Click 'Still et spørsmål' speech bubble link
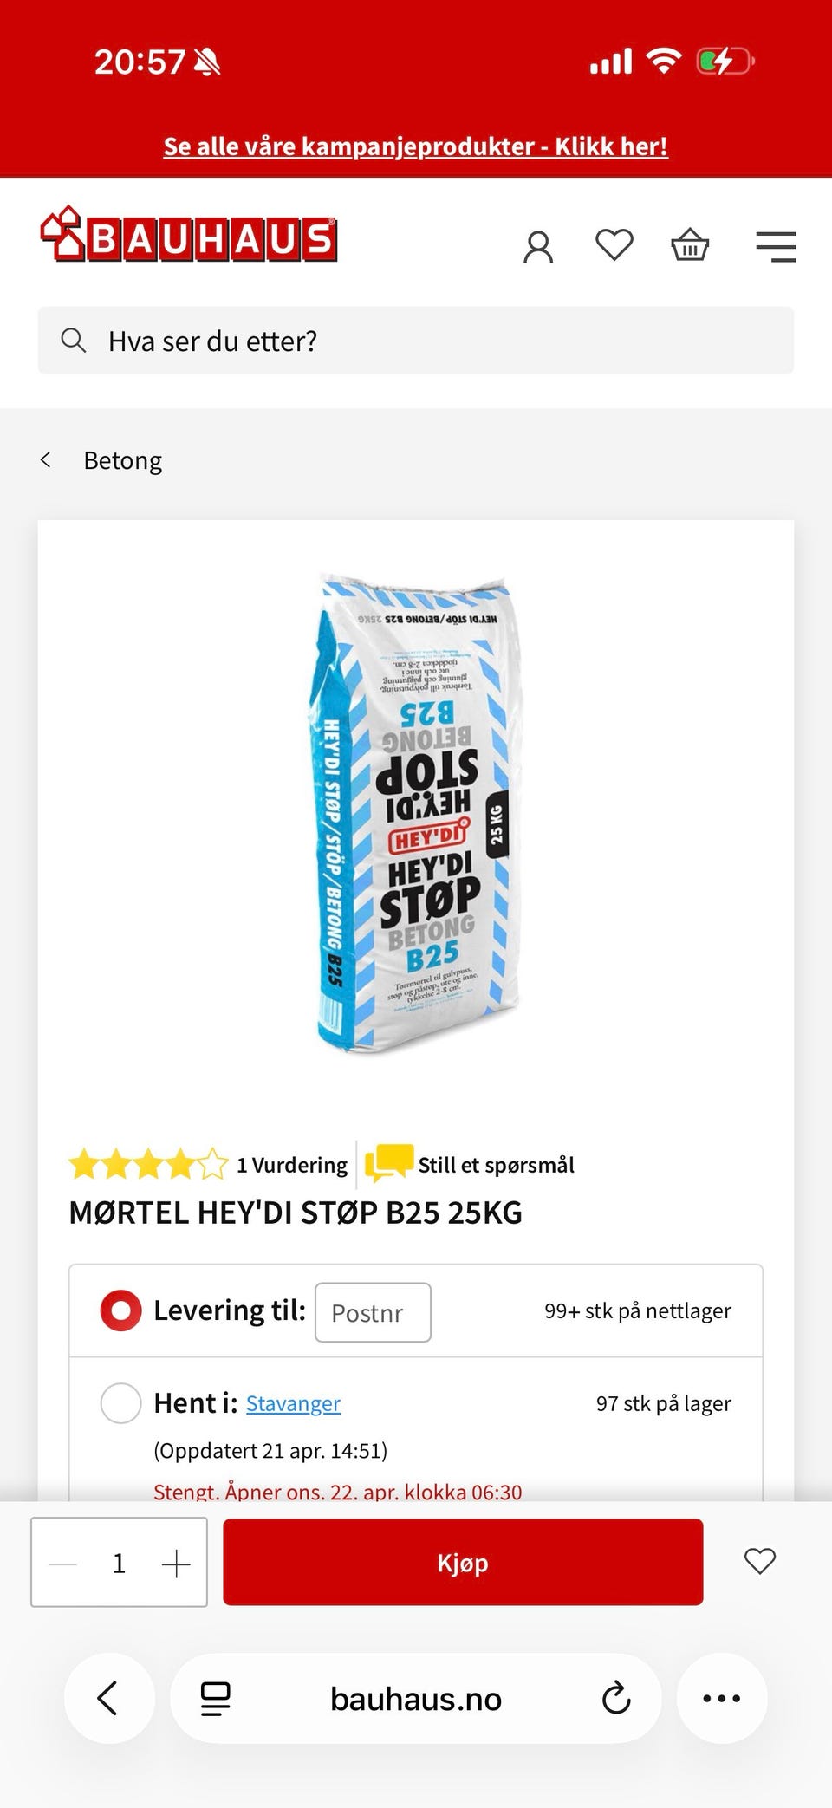The height and width of the screenshot is (1808, 832). tap(471, 1165)
